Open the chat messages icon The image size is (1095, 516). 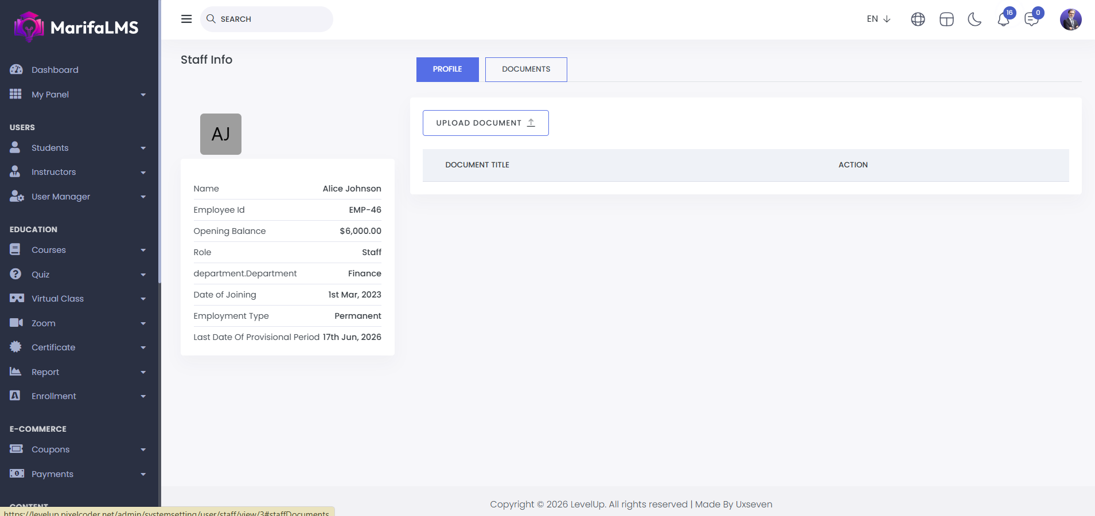(1031, 19)
